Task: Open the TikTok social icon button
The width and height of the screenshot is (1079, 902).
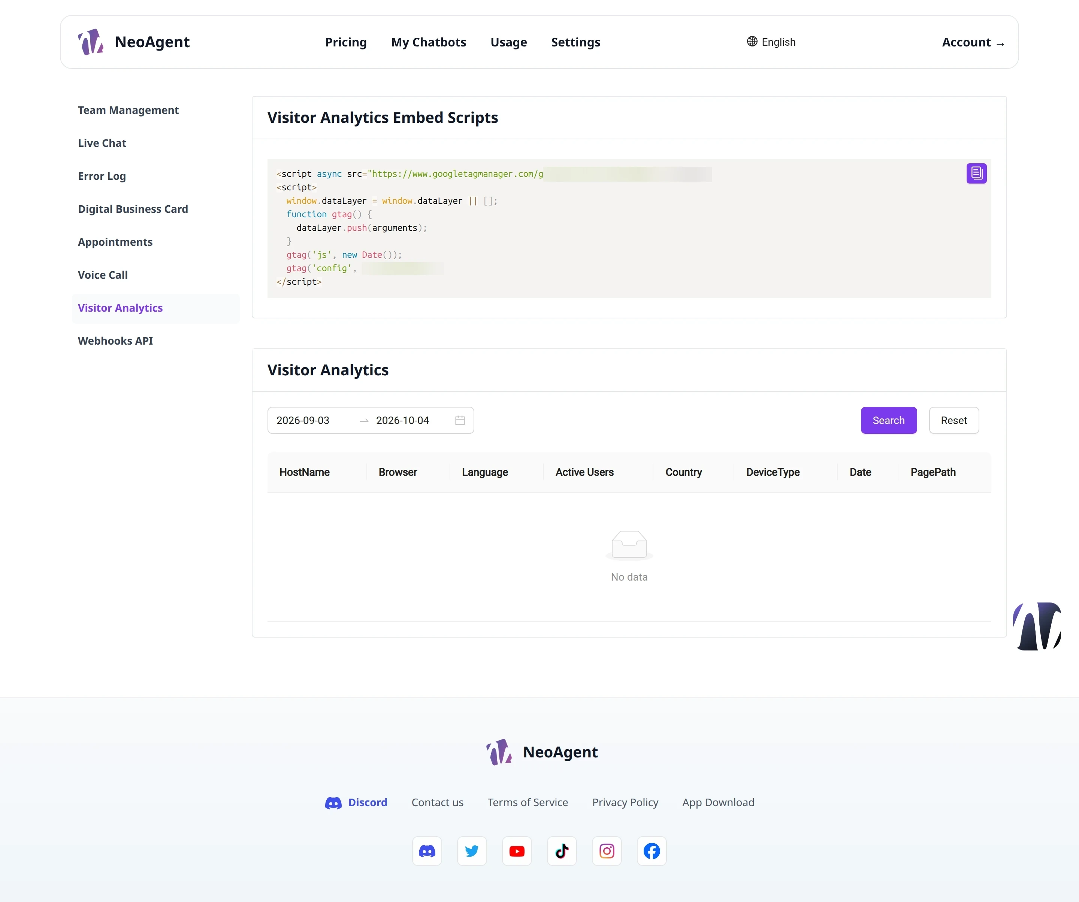Action: coord(562,851)
